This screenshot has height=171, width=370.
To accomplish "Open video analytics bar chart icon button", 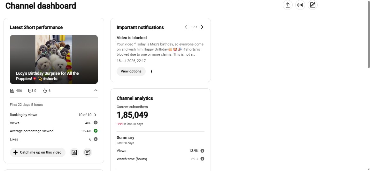I will (x=74, y=153).
